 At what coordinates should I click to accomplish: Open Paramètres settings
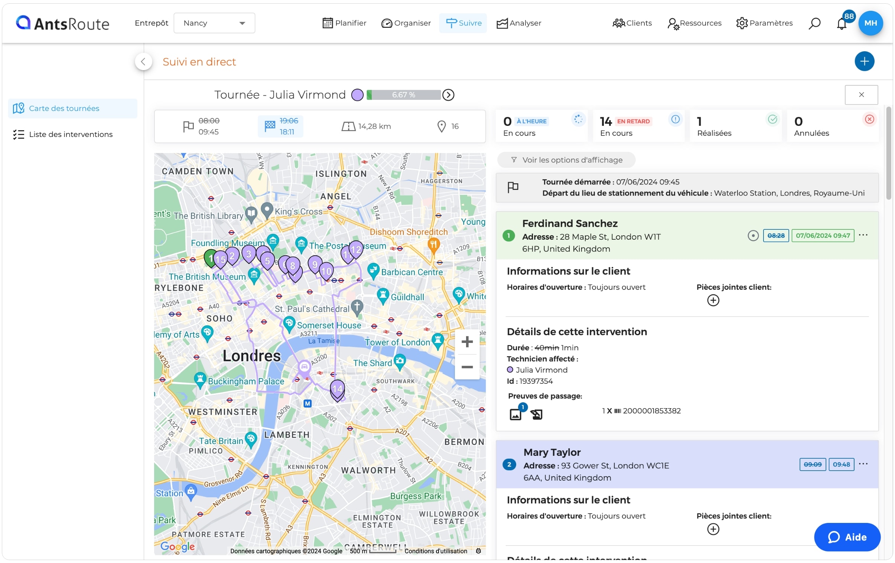point(764,23)
